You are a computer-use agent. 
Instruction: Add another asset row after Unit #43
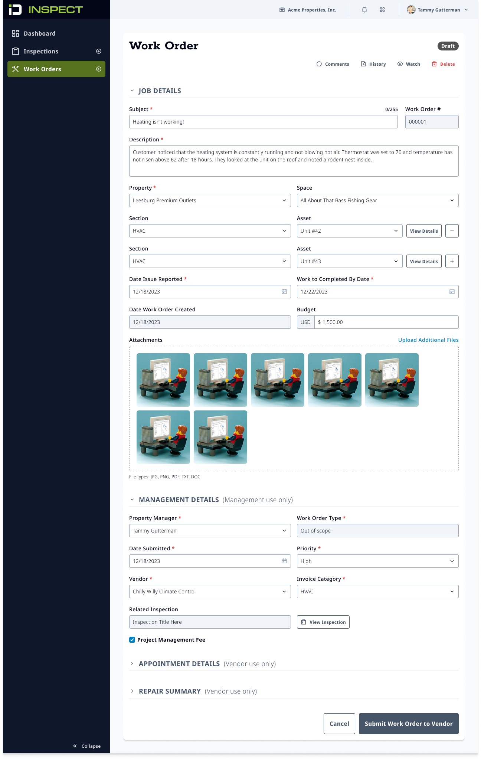click(452, 261)
